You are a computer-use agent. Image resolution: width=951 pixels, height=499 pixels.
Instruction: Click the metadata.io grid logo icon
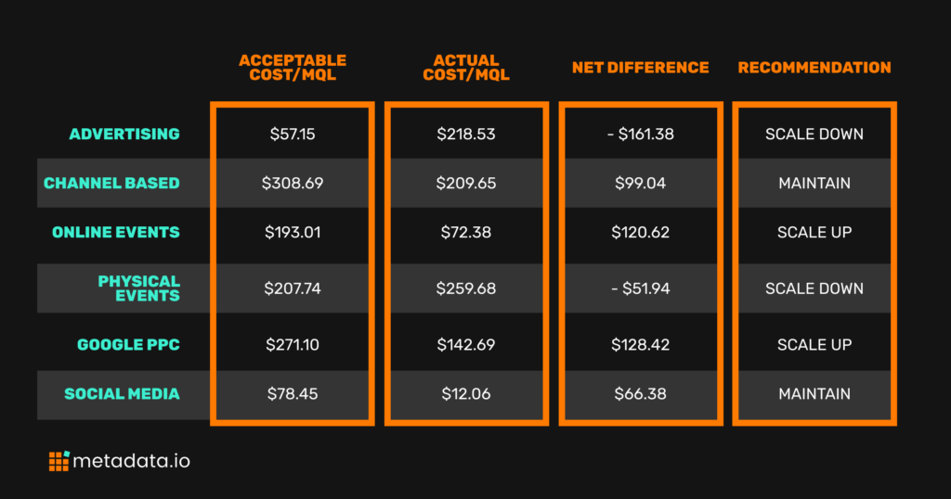pos(59,461)
